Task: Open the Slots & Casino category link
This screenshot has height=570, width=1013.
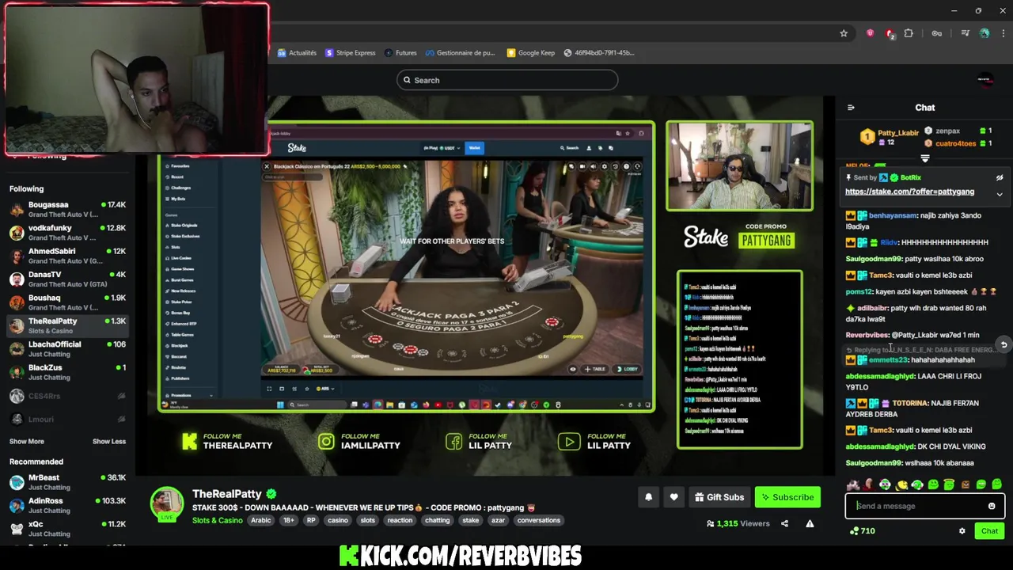Action: coord(217,520)
